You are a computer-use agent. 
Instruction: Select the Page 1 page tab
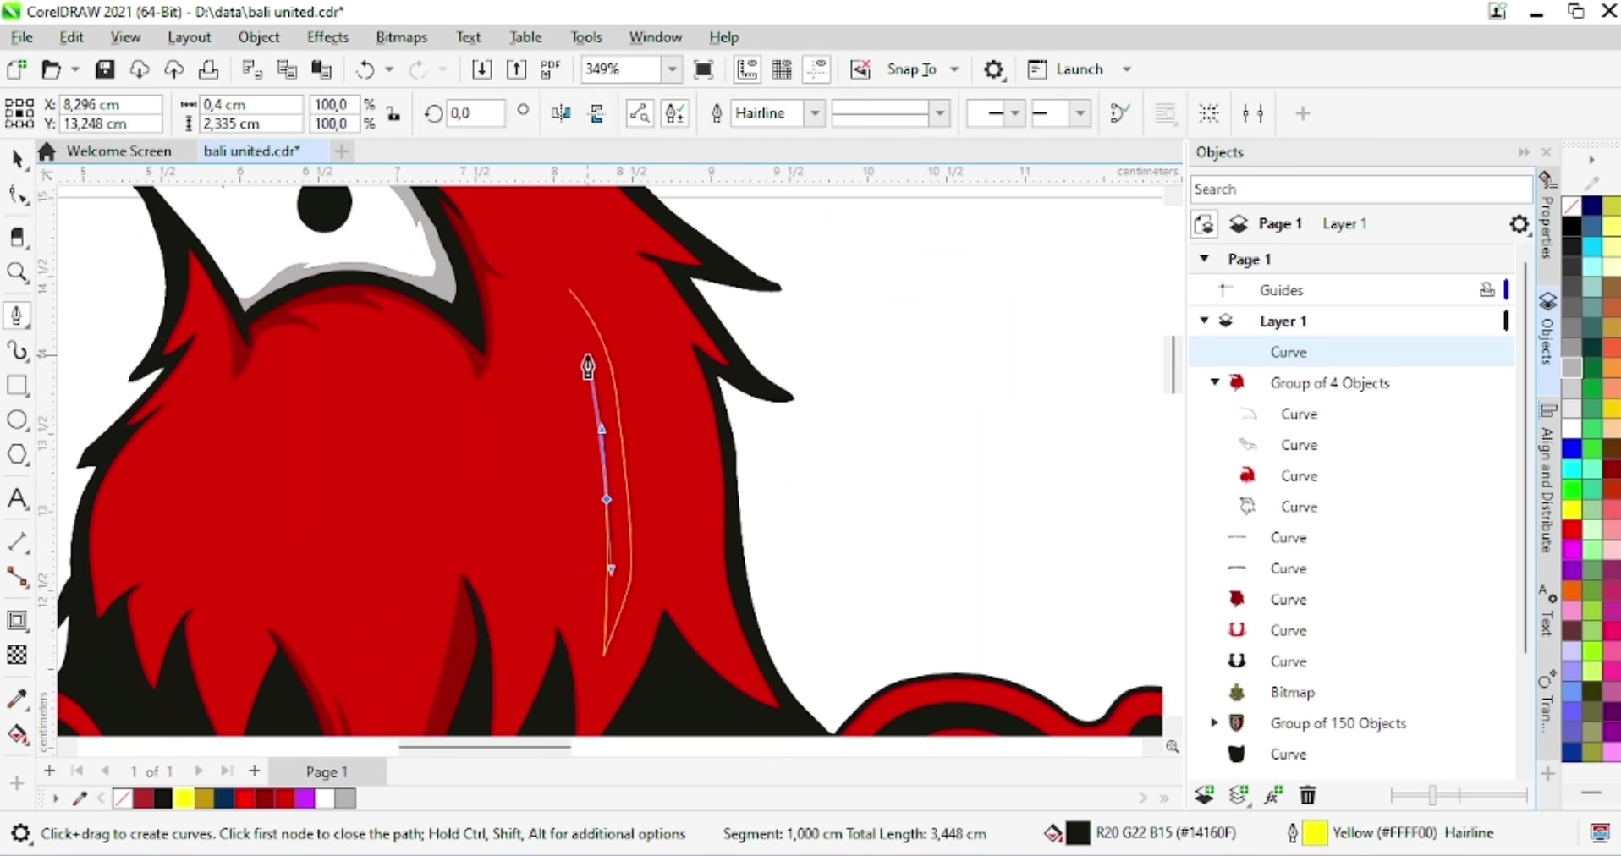pos(327,772)
